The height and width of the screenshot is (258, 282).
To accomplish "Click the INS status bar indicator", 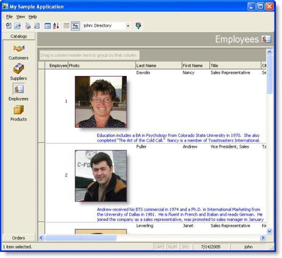I will (185, 247).
